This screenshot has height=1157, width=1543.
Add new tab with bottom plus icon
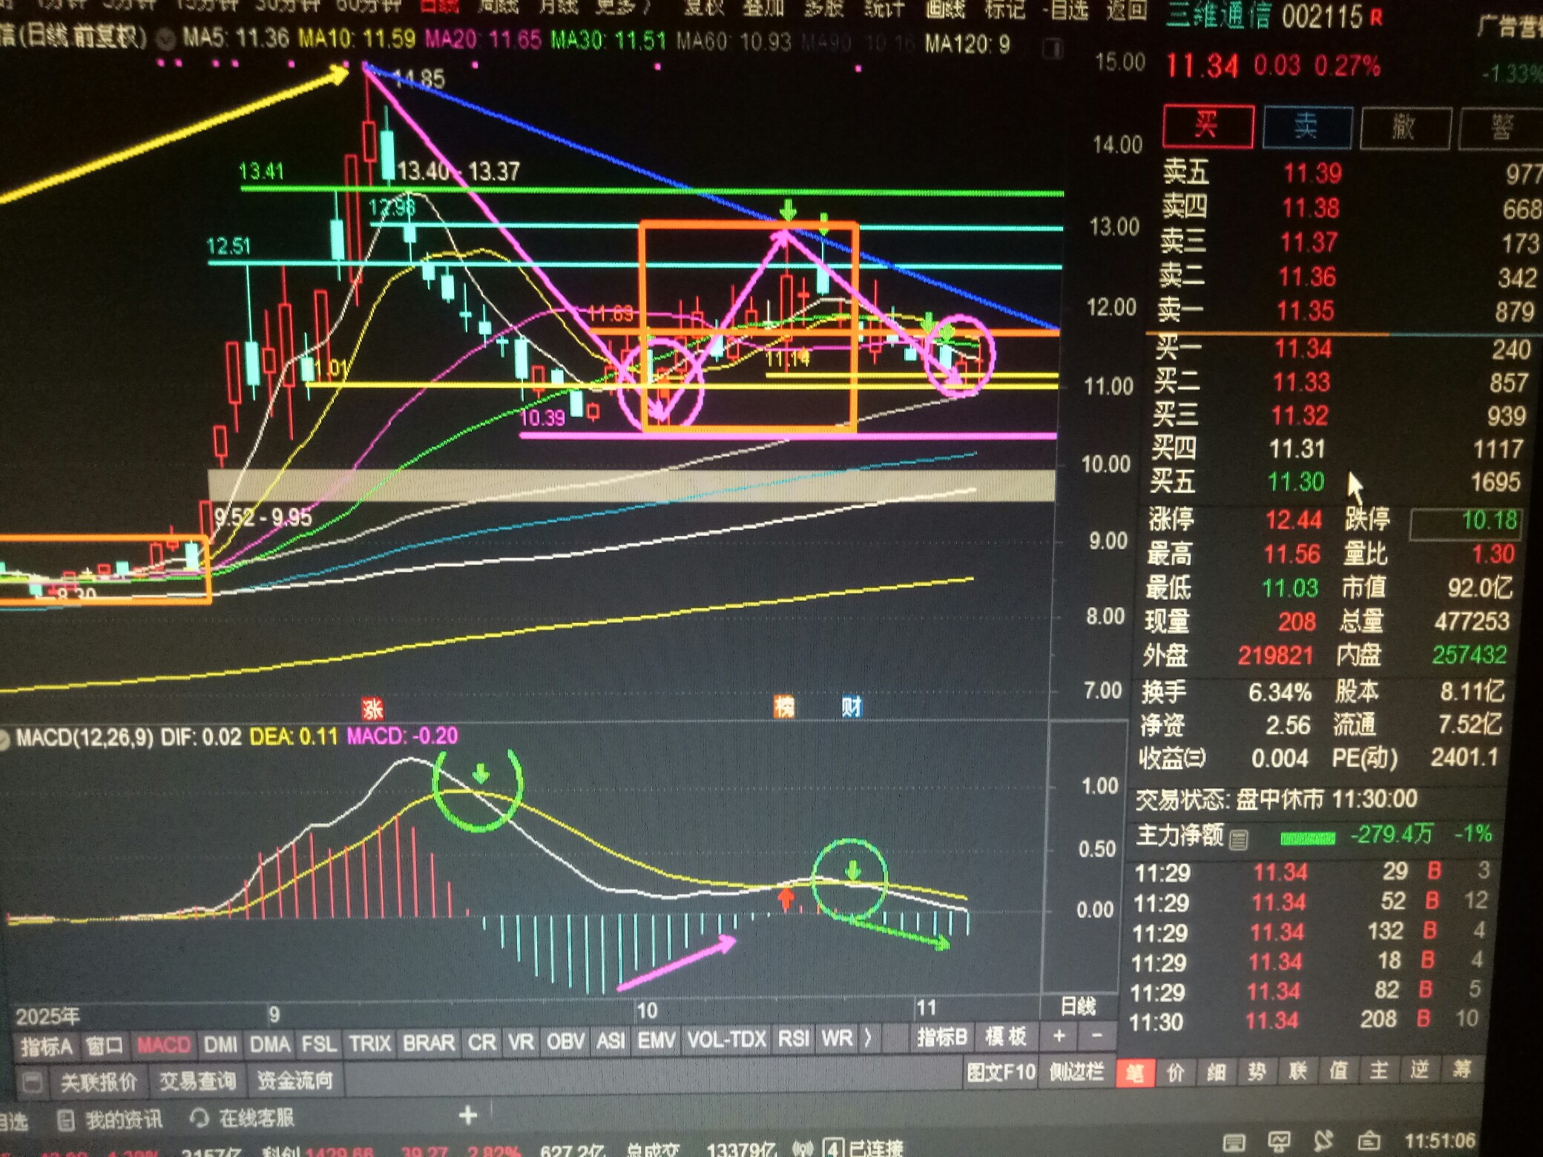point(467,1115)
